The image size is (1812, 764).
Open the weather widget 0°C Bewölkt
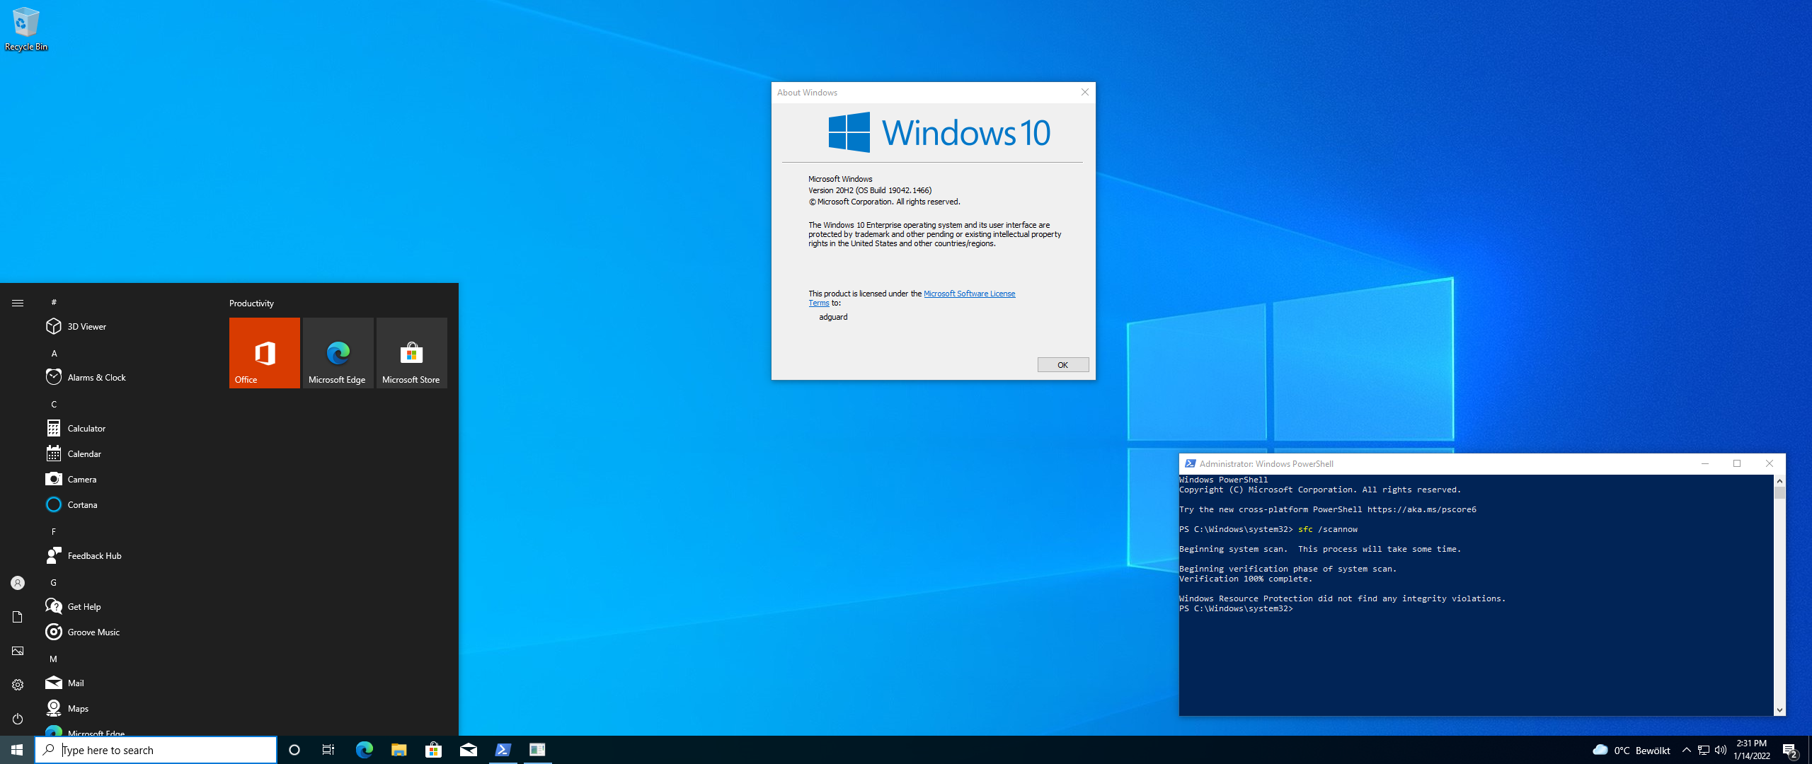[x=1631, y=750]
